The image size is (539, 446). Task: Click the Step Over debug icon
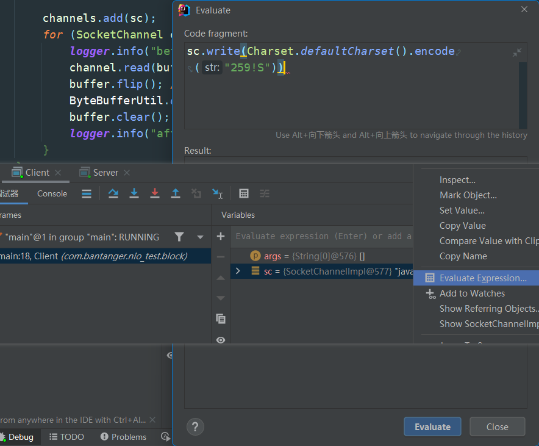[113, 193]
